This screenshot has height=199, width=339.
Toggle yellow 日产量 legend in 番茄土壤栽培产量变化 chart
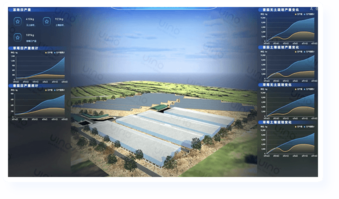(299, 51)
